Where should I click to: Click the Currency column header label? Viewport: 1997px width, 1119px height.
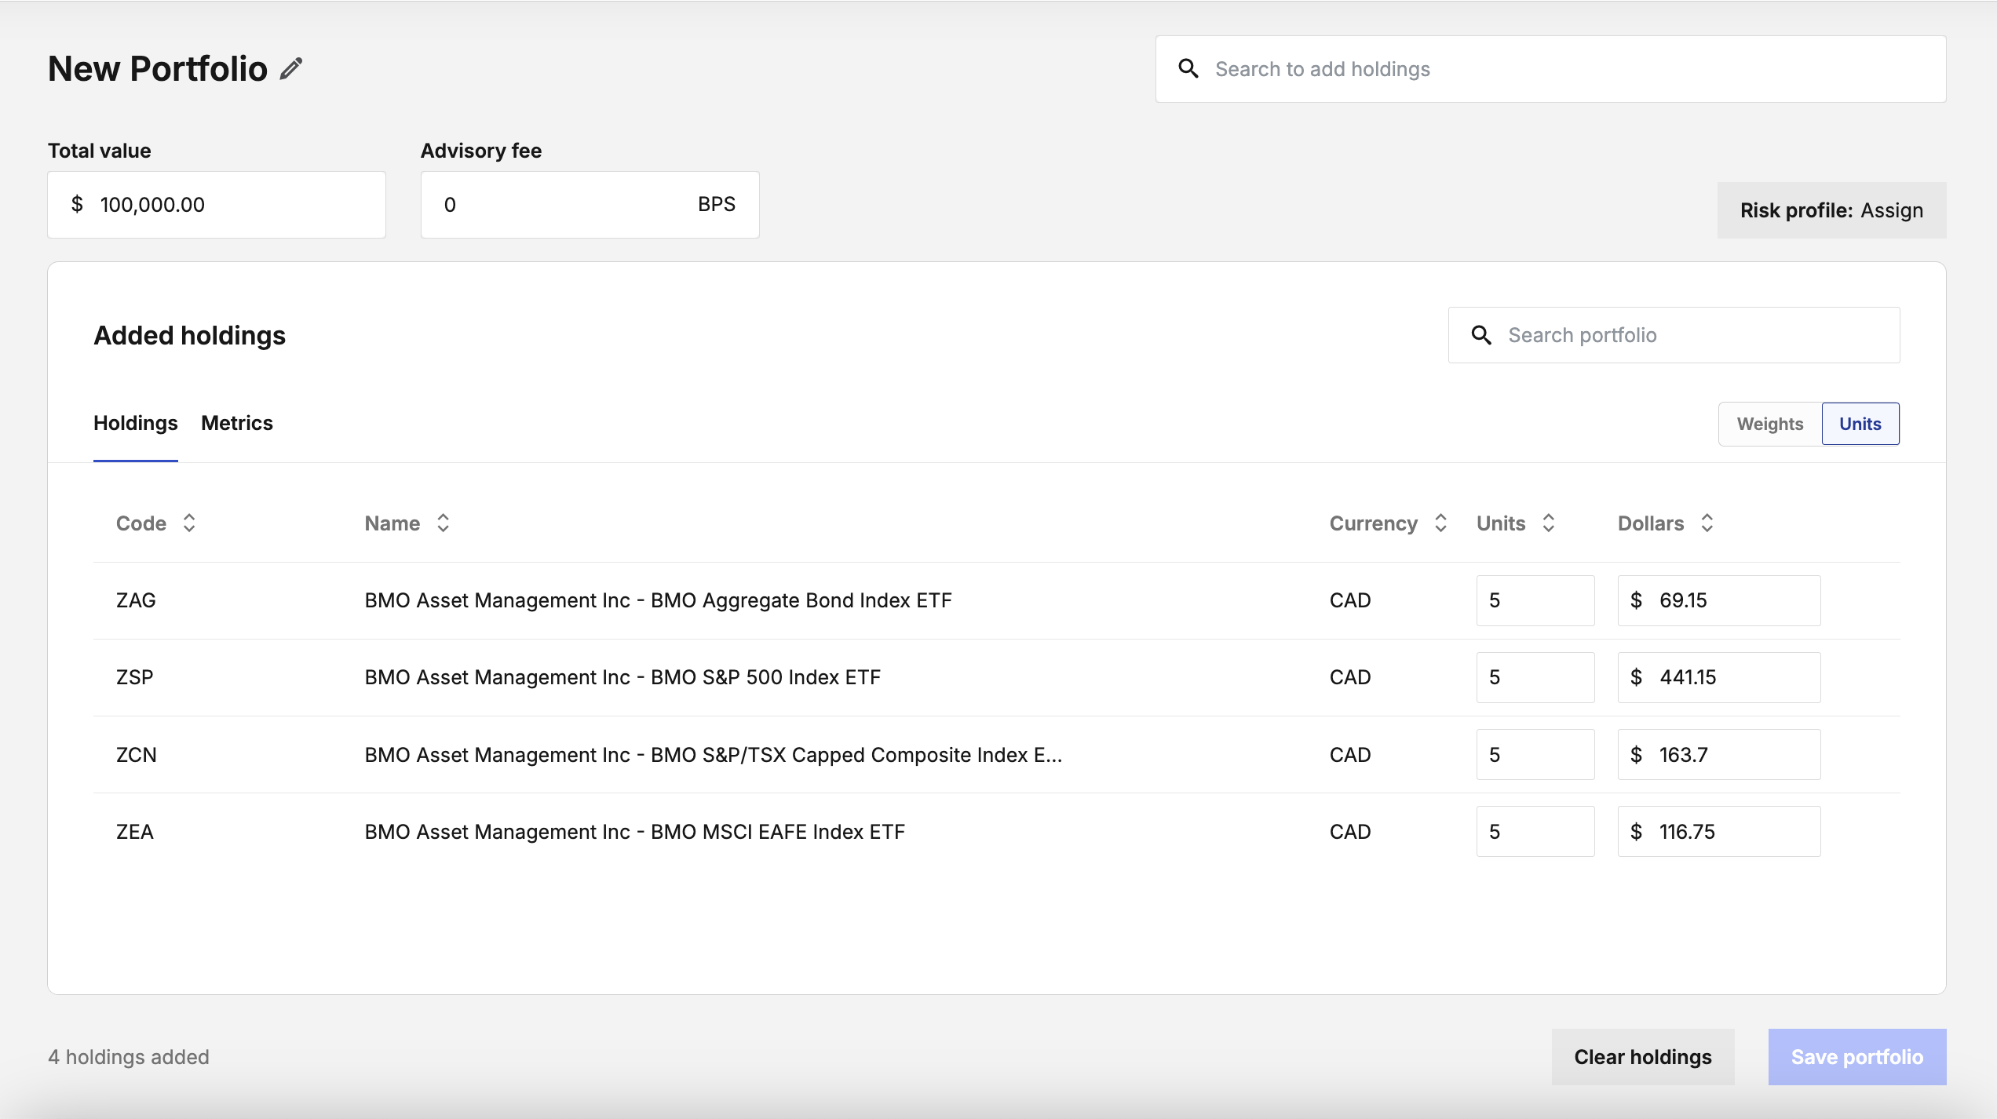click(1373, 523)
